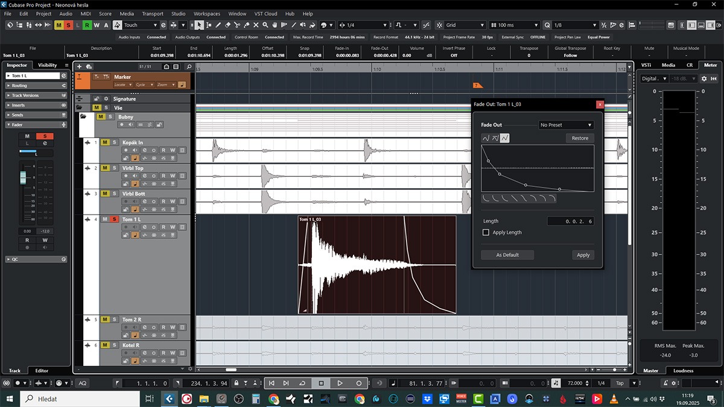
Task: Click the As Default button
Action: click(x=507, y=255)
